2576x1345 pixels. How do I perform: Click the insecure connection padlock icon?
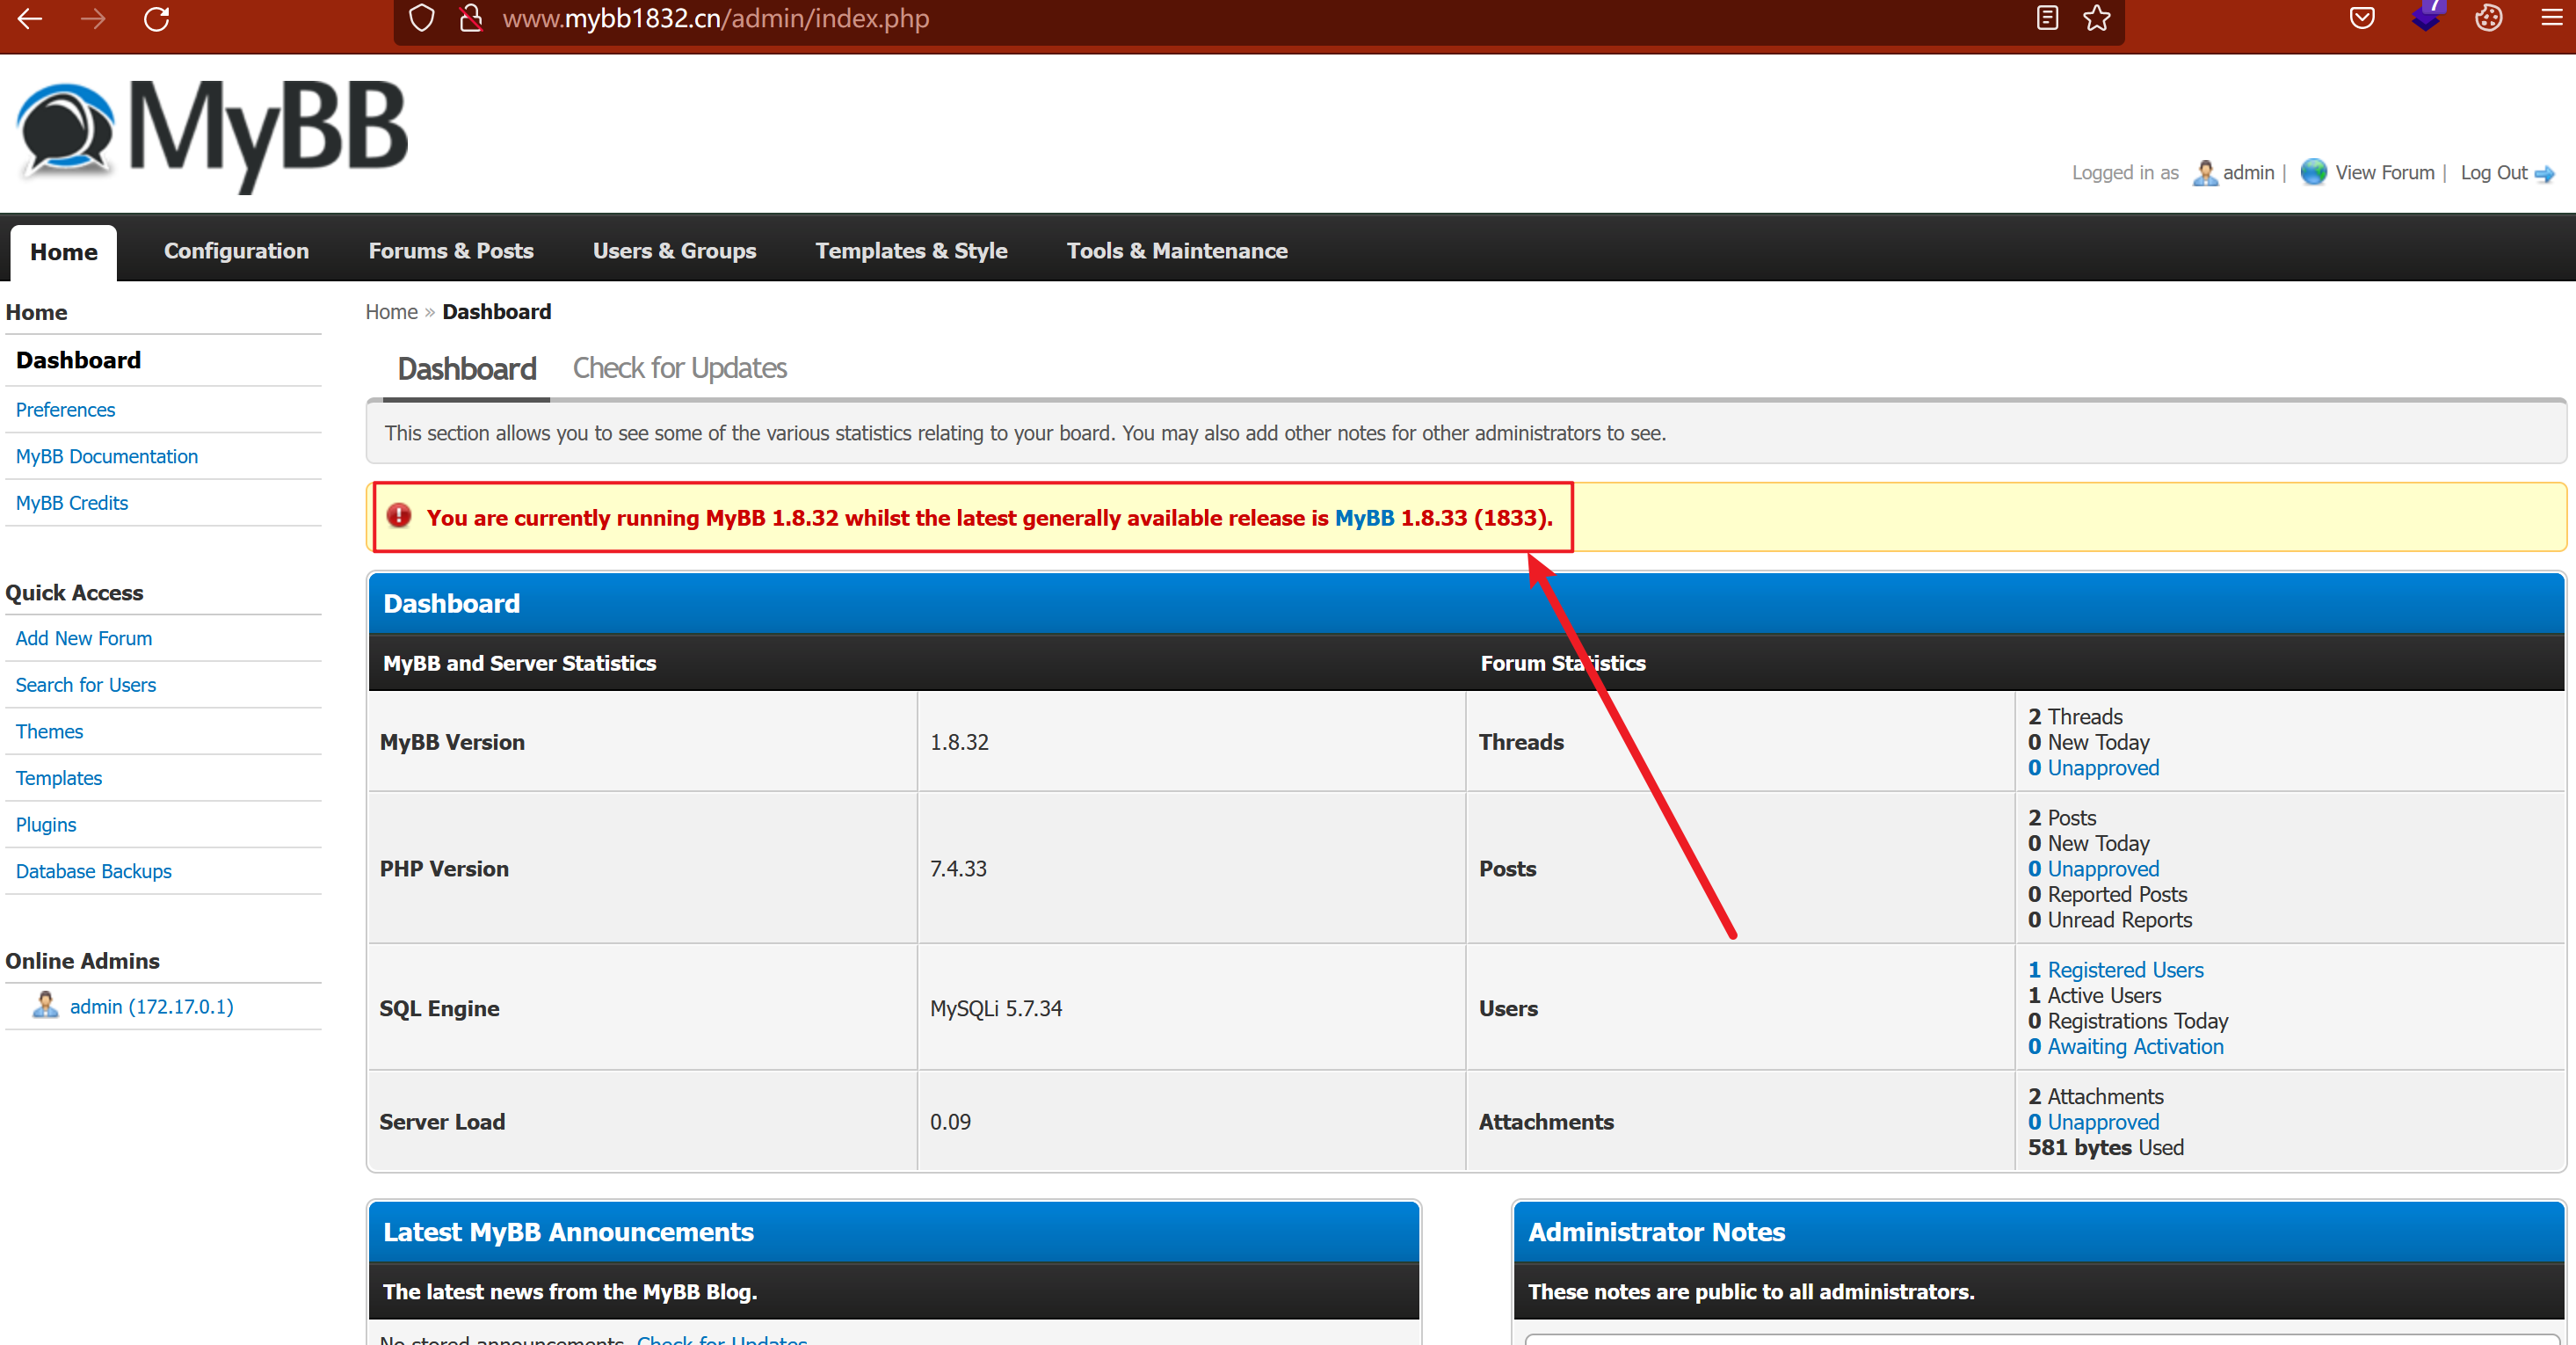click(470, 19)
